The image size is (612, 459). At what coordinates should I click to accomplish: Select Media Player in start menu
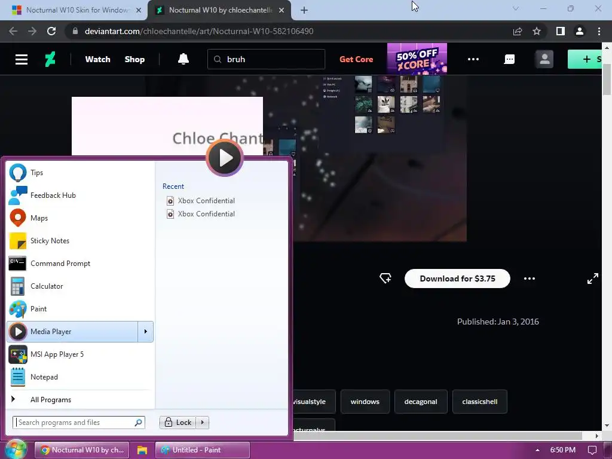point(72,331)
